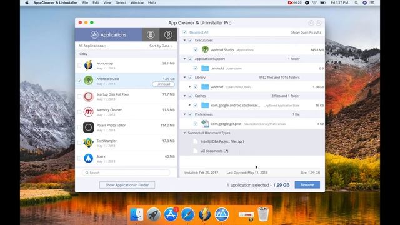Image resolution: width=400 pixels, height=225 pixels.
Task: Click the Android Library folder icon
Action: coord(205,87)
